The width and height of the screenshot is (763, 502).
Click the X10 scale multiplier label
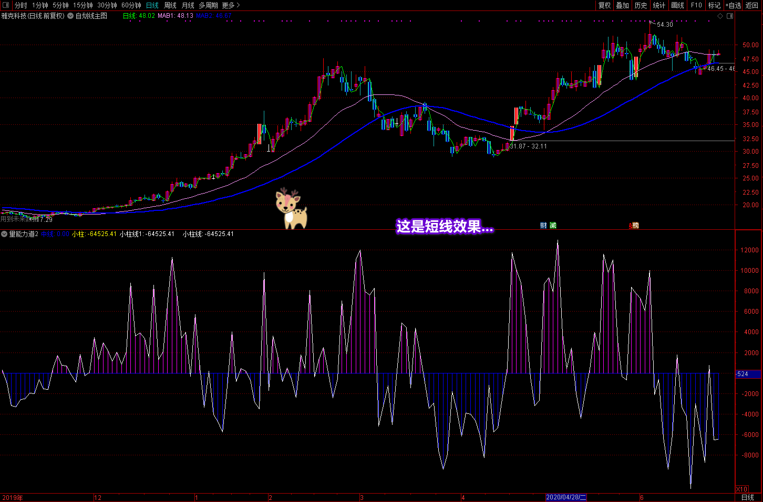pyautogui.click(x=741, y=489)
